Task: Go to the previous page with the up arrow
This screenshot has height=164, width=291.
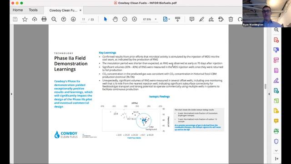Action: (x=64, y=19)
